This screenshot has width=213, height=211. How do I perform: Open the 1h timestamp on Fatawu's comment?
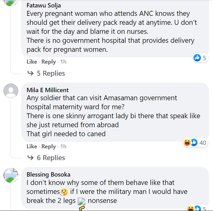tap(63, 62)
